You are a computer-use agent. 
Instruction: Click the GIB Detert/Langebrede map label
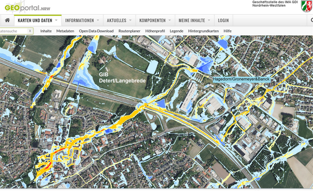[x=122, y=78]
